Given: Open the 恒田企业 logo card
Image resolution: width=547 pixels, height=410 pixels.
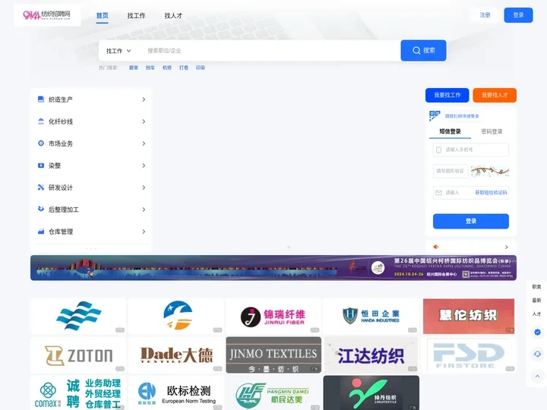Looking at the screenshot, I should (x=371, y=316).
